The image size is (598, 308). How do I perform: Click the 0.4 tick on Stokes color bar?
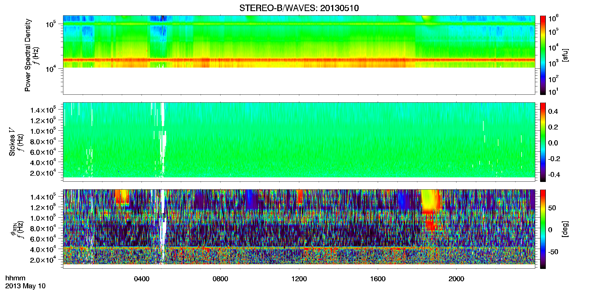pos(553,112)
